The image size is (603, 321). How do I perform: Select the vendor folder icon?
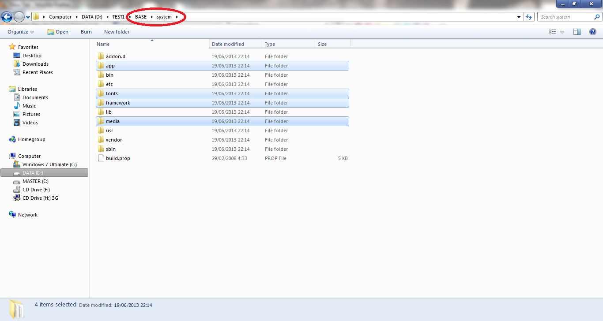101,140
